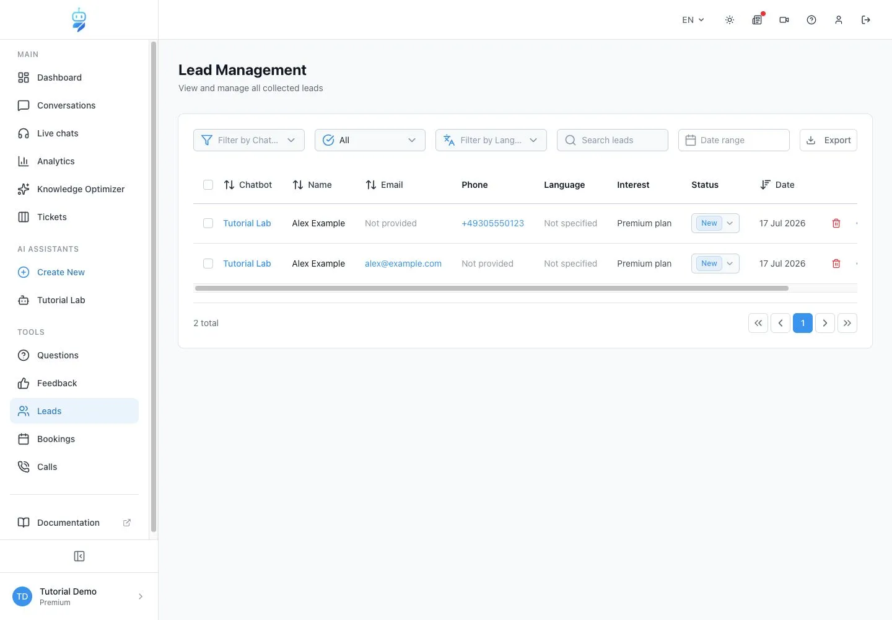The width and height of the screenshot is (892, 620).
Task: Open Tickets in sidebar
Action: tap(74, 217)
